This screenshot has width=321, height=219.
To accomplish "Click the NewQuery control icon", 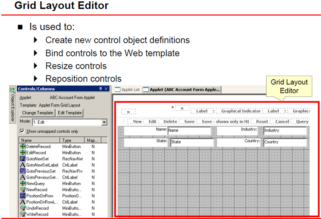I will (23, 183).
